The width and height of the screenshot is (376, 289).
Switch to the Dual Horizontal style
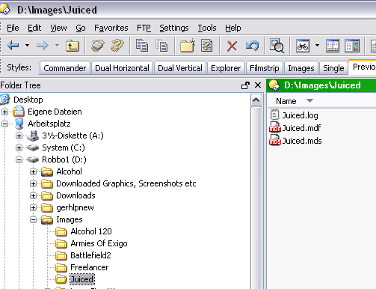pyautogui.click(x=122, y=68)
